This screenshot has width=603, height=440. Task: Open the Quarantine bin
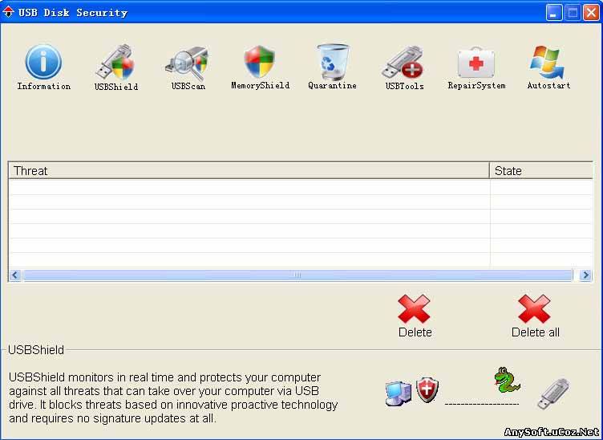coord(332,67)
